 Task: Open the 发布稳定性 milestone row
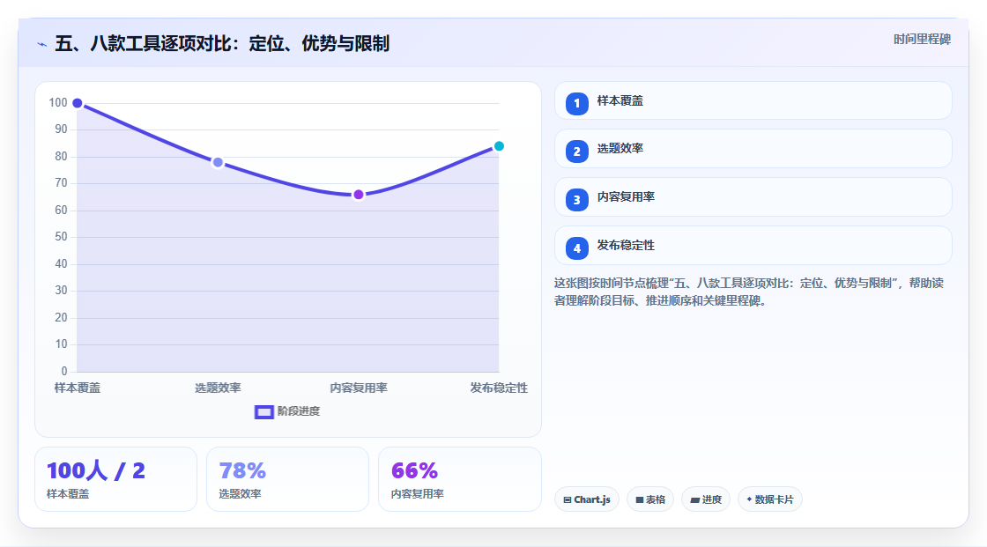(x=753, y=246)
